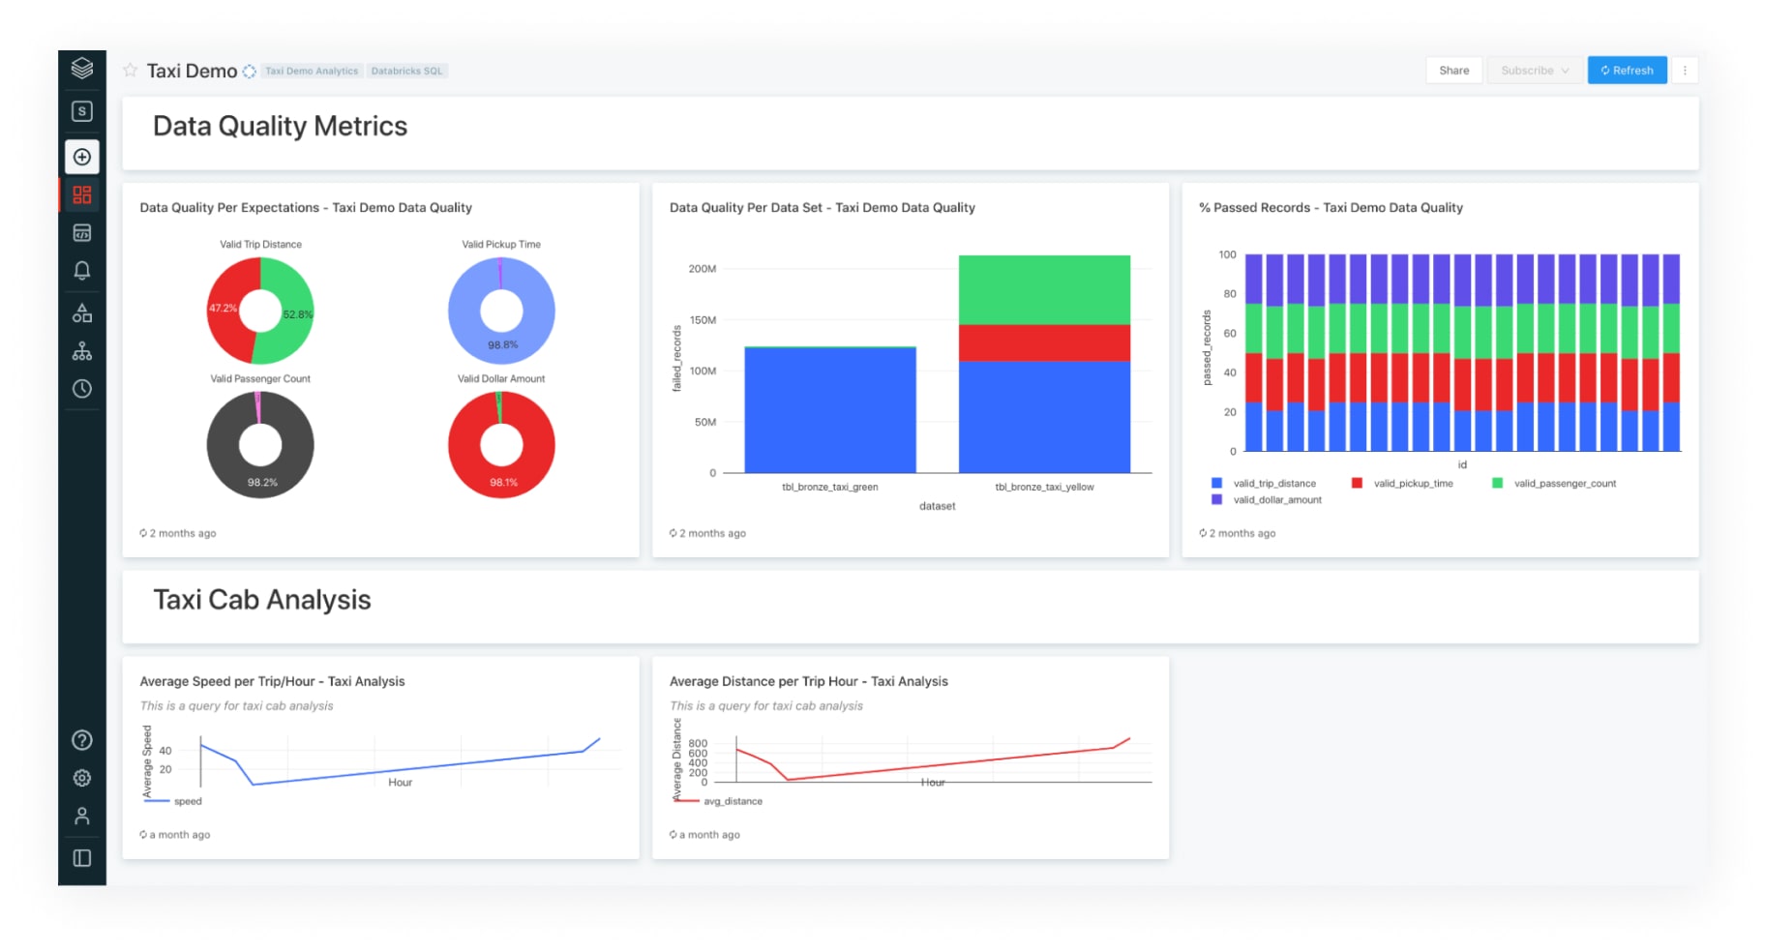Click the Databricks logo at the top left
The image size is (1765, 952).
[x=82, y=69]
